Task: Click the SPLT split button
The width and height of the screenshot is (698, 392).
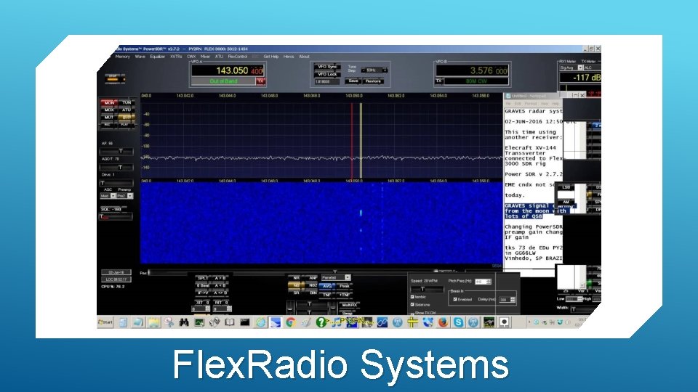Action: 203,278
